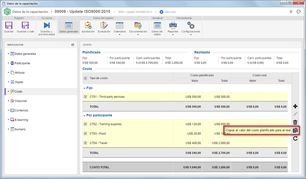Toggle checkbox for CT01 Third-party services
The height and width of the screenshot is (179, 306).
point(85,97)
